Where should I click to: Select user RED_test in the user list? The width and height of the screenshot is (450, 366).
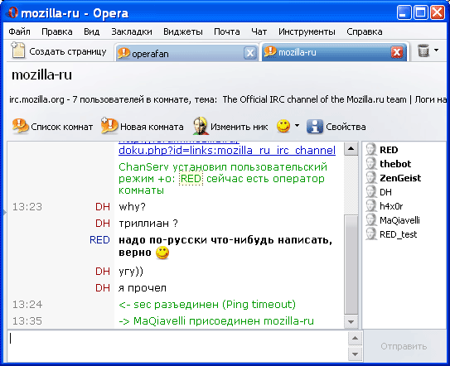(398, 234)
